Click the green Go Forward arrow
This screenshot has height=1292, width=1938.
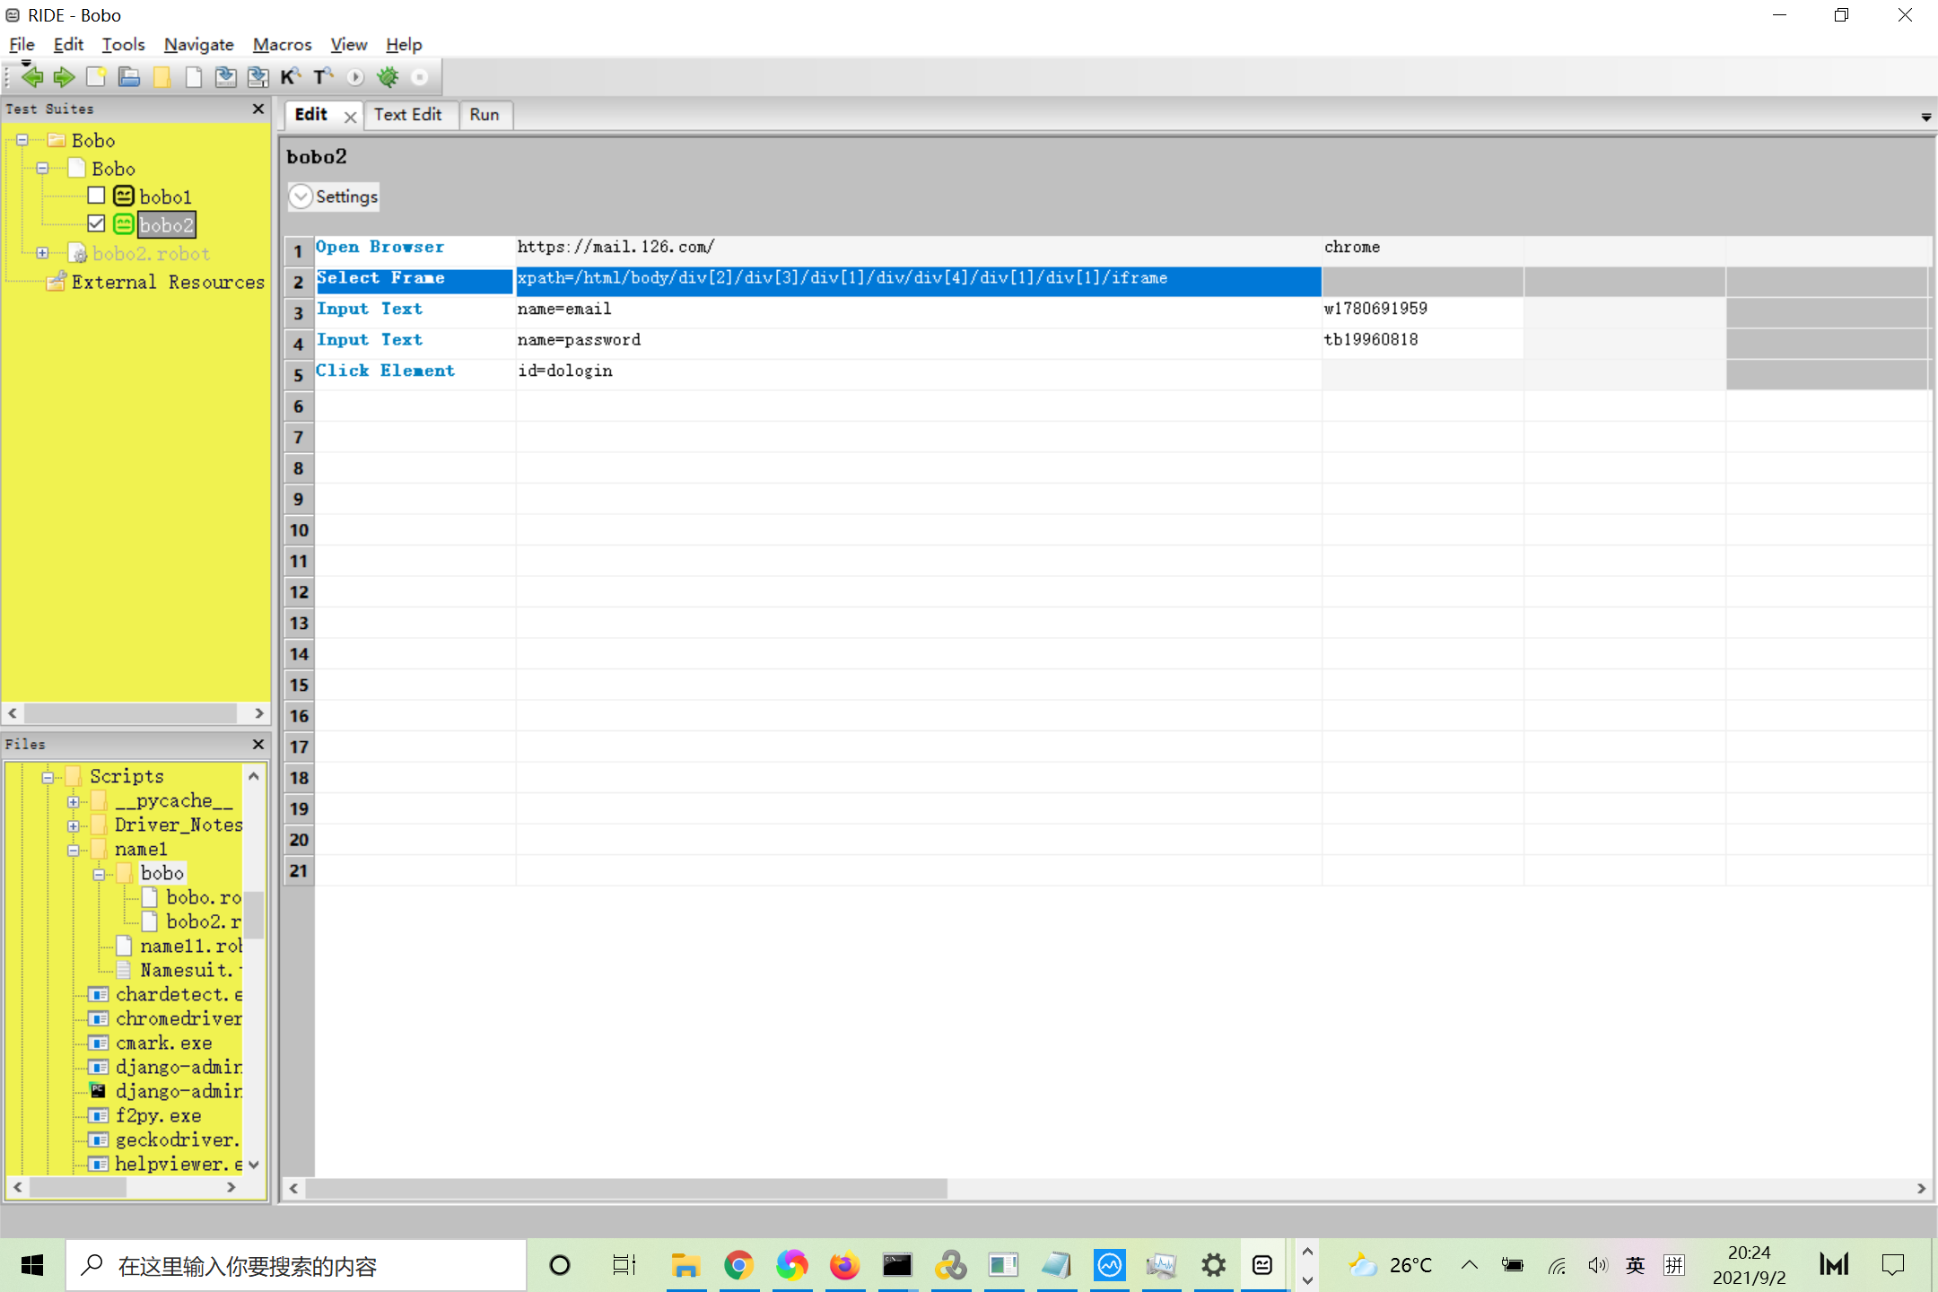64,78
